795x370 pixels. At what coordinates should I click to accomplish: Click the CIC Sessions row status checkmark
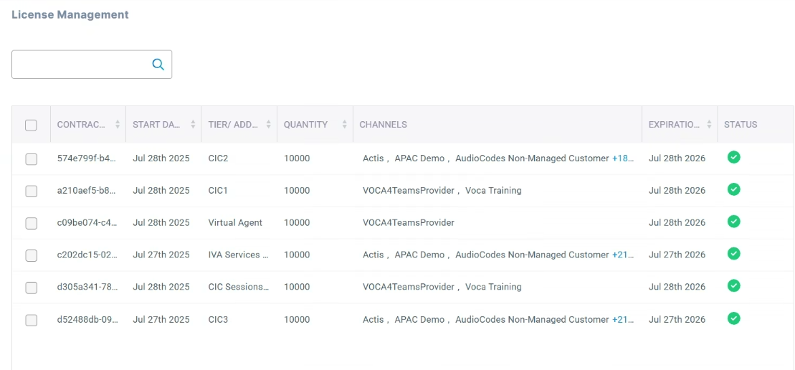tap(733, 285)
